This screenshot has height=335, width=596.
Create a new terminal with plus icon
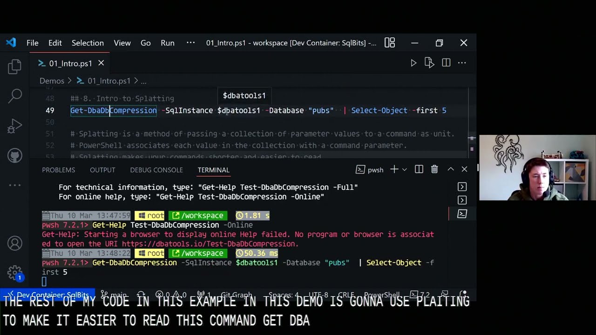394,170
